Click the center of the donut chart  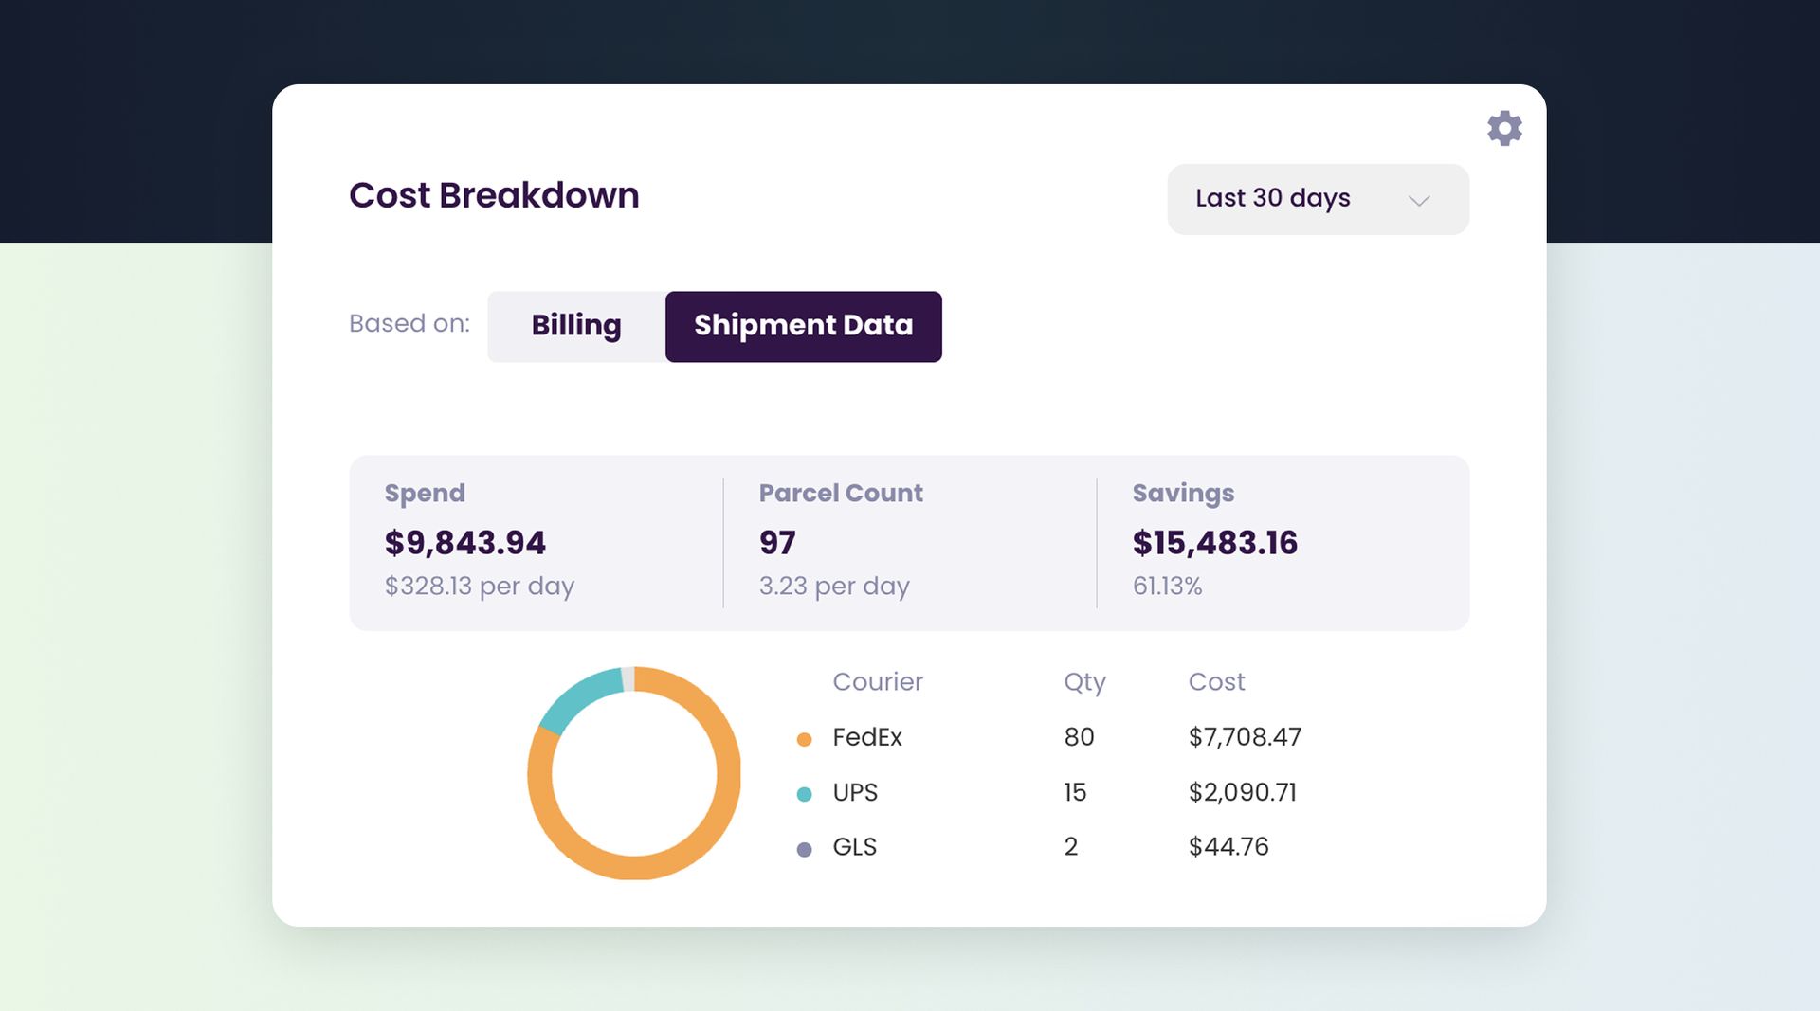click(x=633, y=775)
